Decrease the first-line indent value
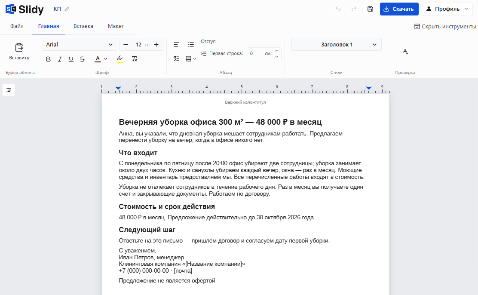478x295 pixels. point(276,56)
